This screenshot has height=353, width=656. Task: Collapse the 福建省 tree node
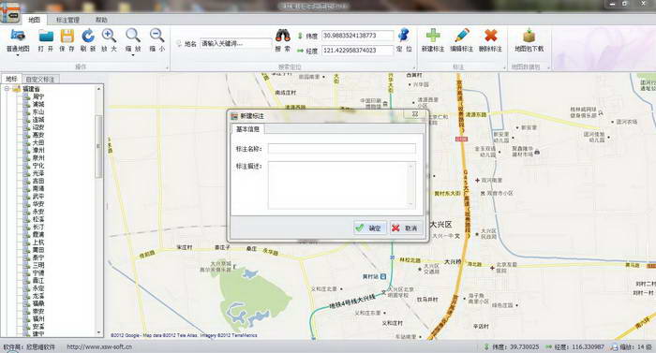pos(7,89)
